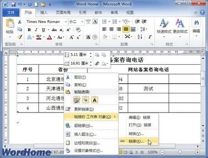Open the Change Case Aa dropdown
Viewport: 208px width, 158px height.
(61, 37)
